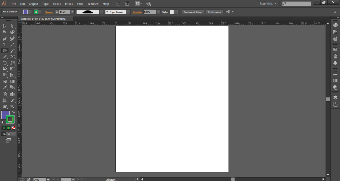This screenshot has width=340, height=181.
Task: Open the 5 pt. Round brush dropdown
Action: pyautogui.click(x=129, y=12)
